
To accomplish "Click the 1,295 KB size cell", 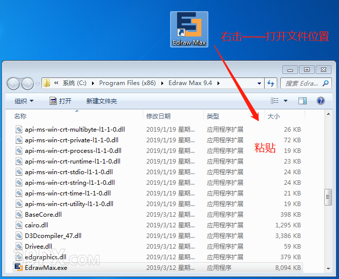I will 288,225.
